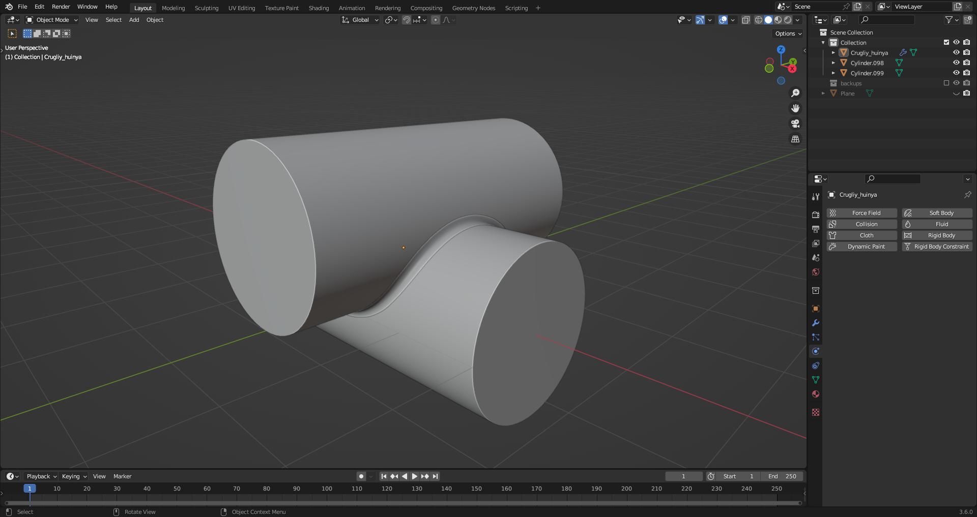Open the Object Mode dropdown
This screenshot has height=517, width=977.
pos(52,20)
